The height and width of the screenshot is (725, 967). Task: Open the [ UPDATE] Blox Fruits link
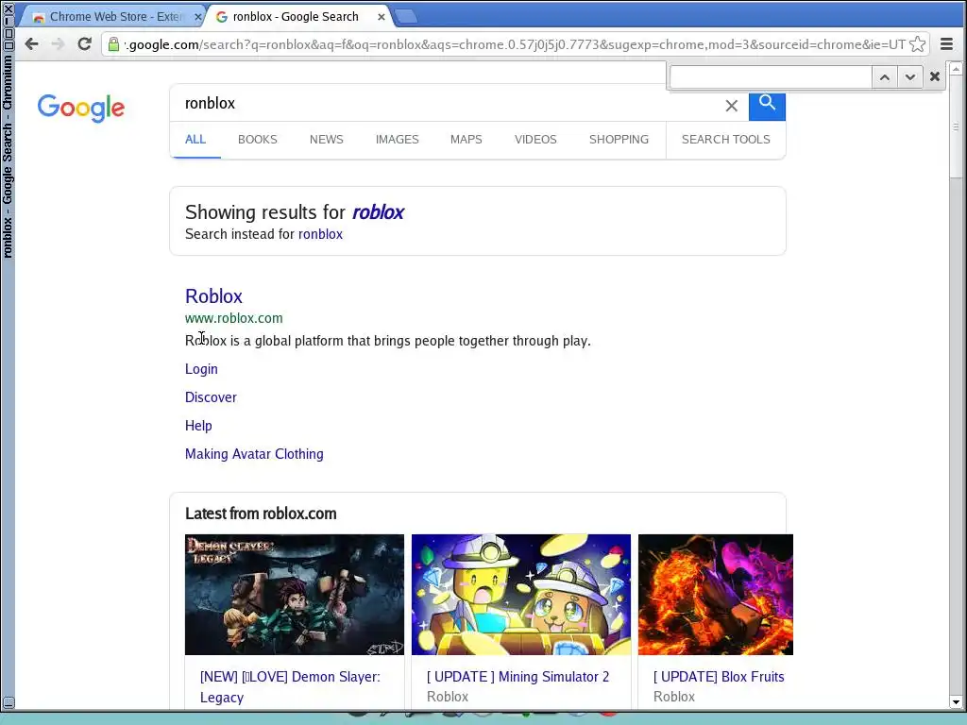coord(719,677)
